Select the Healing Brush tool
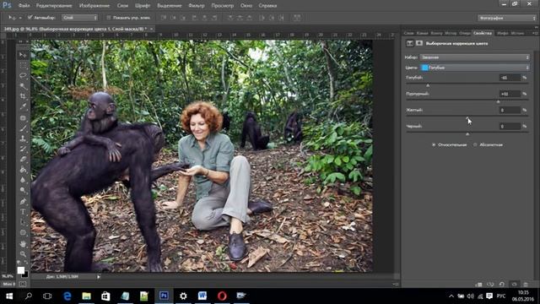 coord(23,117)
